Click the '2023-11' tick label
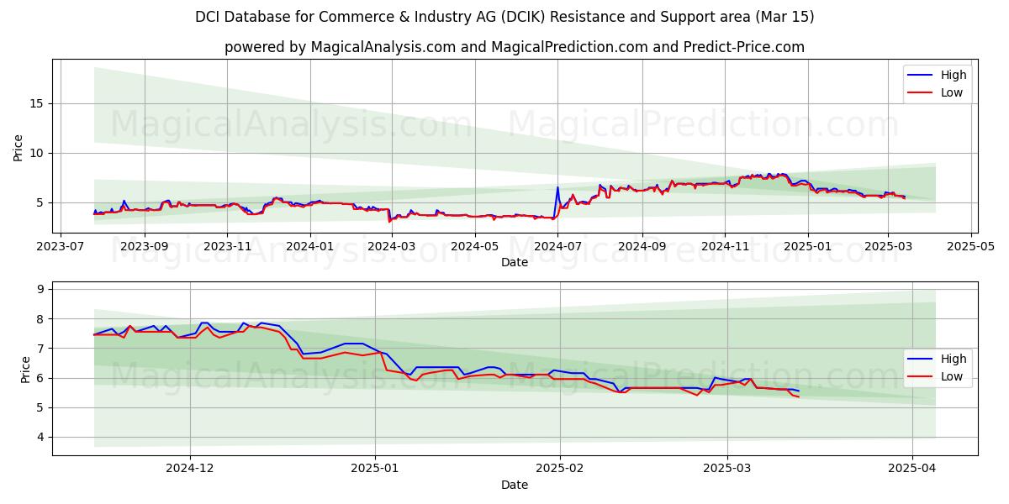 point(227,246)
